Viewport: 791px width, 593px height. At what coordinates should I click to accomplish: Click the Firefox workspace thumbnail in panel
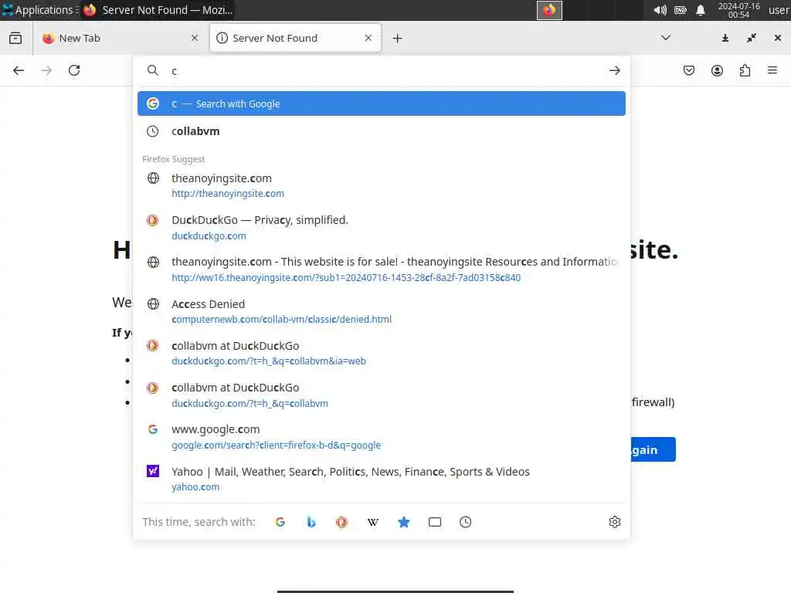[549, 10]
